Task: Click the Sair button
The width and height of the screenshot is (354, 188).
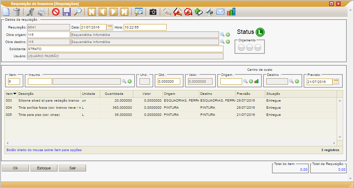Action: coord(72,168)
